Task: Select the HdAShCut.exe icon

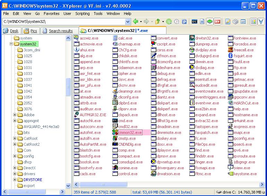Action: point(230,103)
